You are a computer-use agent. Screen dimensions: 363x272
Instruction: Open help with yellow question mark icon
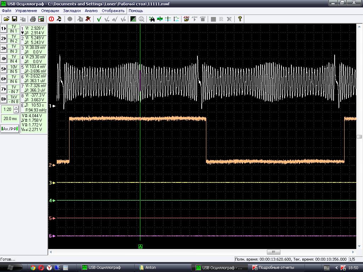240,19
